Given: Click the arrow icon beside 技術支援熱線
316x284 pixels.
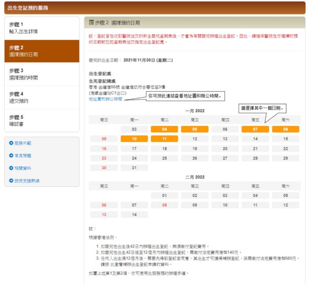Looking at the screenshot, I should (11, 181).
